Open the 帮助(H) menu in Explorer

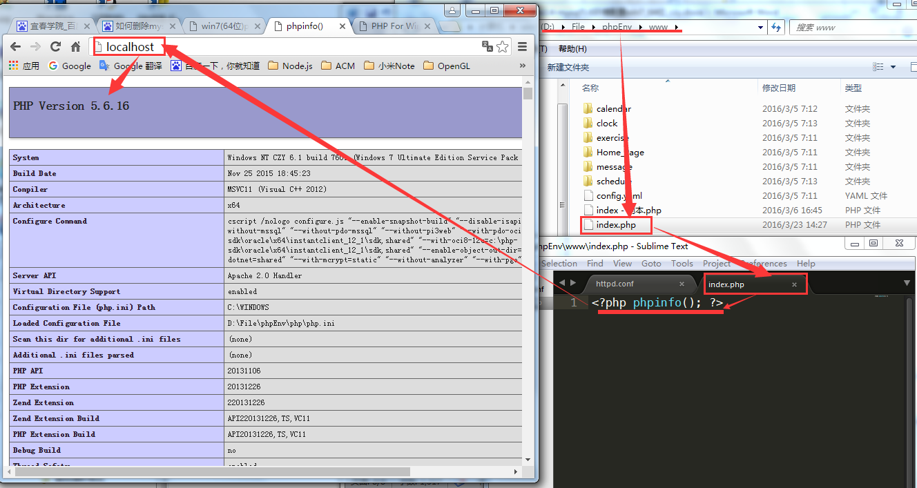click(x=572, y=49)
